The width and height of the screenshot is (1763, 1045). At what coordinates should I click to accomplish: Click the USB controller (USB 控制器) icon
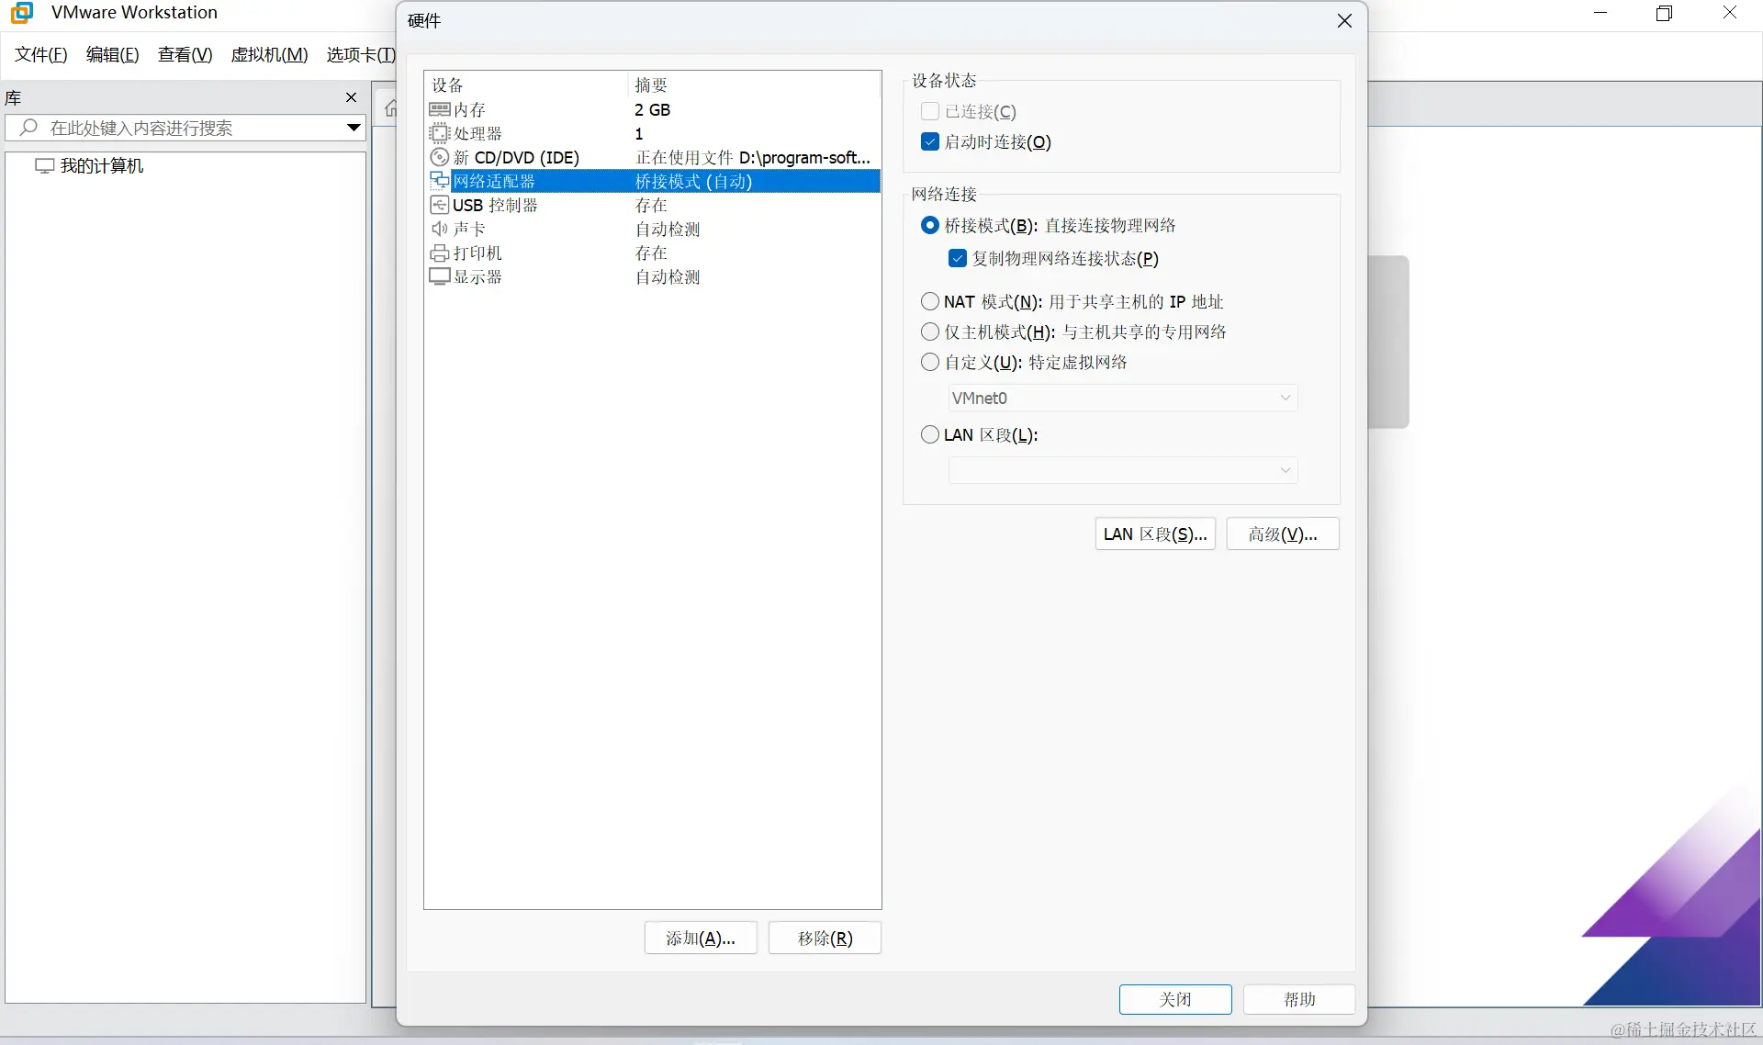click(440, 206)
